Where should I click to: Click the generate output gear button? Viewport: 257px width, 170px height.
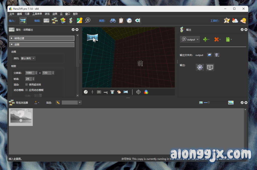[x=200, y=67]
